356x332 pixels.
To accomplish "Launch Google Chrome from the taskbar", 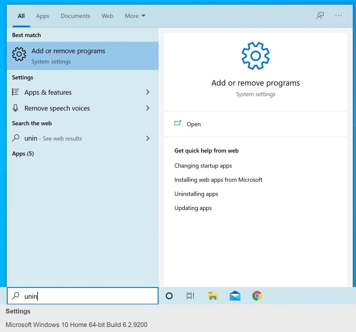I will [257, 296].
